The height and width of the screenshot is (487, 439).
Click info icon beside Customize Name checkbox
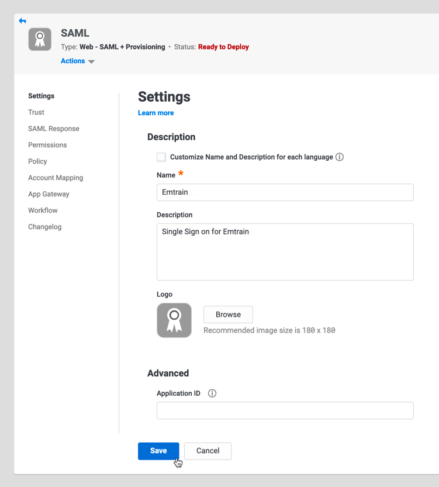tap(340, 157)
